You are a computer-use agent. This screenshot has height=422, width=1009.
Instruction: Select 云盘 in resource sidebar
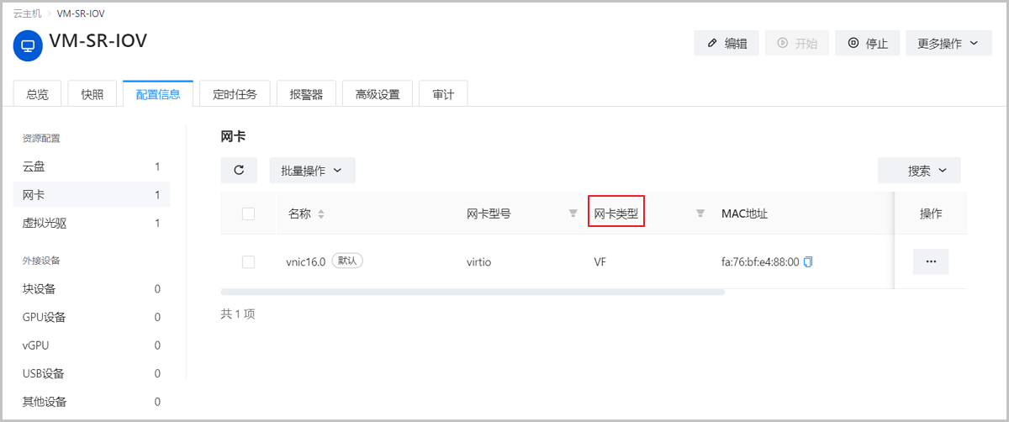pos(34,167)
